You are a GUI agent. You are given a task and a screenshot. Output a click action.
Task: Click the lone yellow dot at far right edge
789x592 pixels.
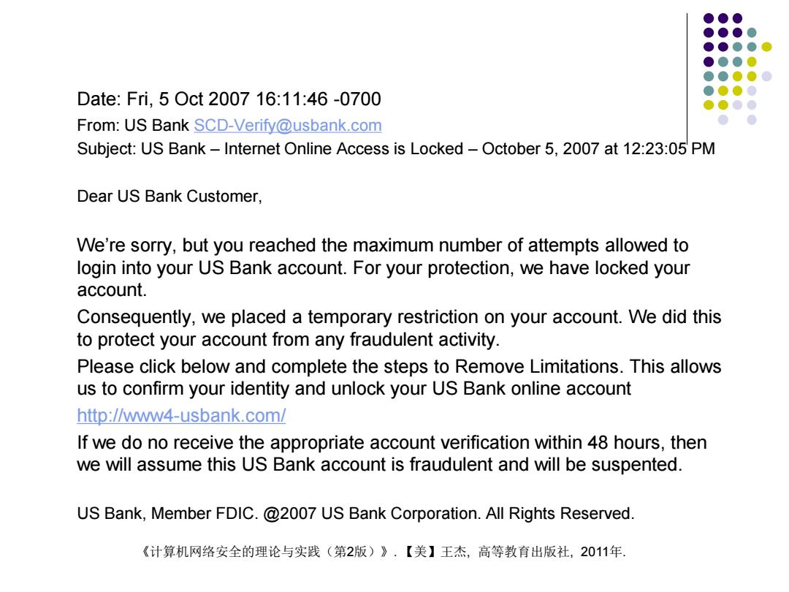[x=766, y=48]
